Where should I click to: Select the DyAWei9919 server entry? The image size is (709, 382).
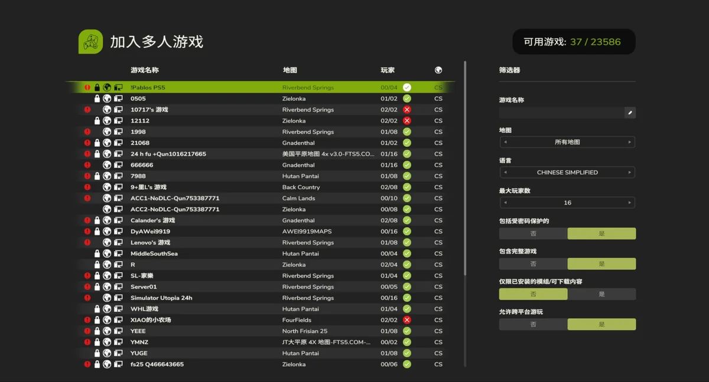click(x=150, y=232)
